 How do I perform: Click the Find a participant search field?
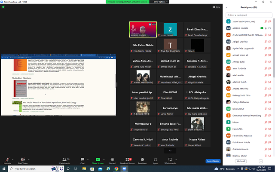coord(249,15)
